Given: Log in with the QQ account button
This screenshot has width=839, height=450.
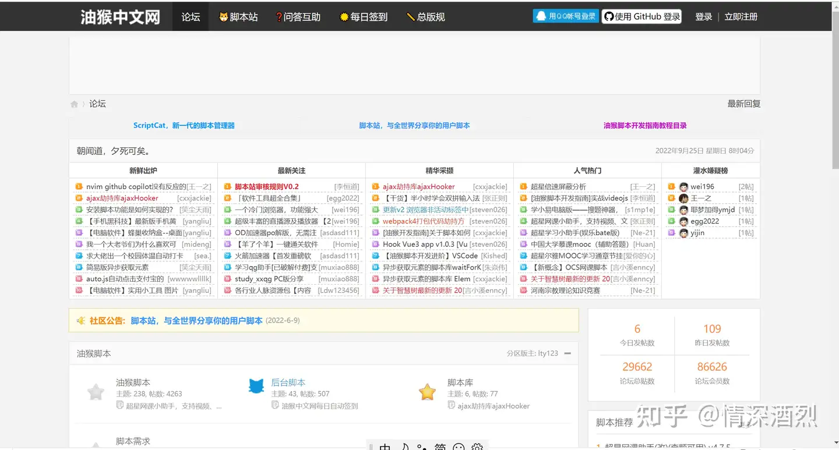Looking at the screenshot, I should click(x=565, y=16).
